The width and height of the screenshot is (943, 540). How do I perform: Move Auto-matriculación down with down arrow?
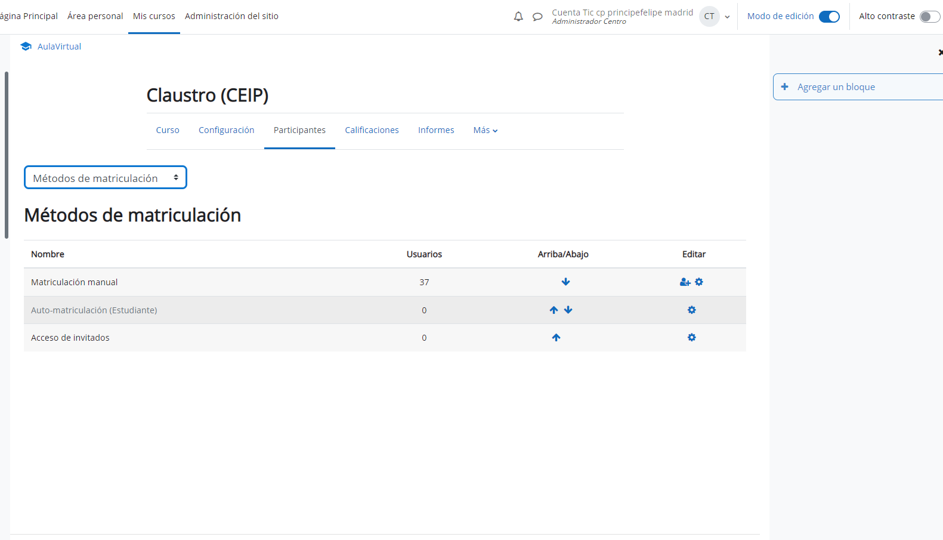coord(568,310)
